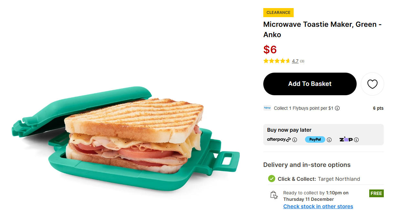Image resolution: width=398 pixels, height=215 pixels.
Task: Click the yellow CLEARANCE badge
Action: pos(278,13)
